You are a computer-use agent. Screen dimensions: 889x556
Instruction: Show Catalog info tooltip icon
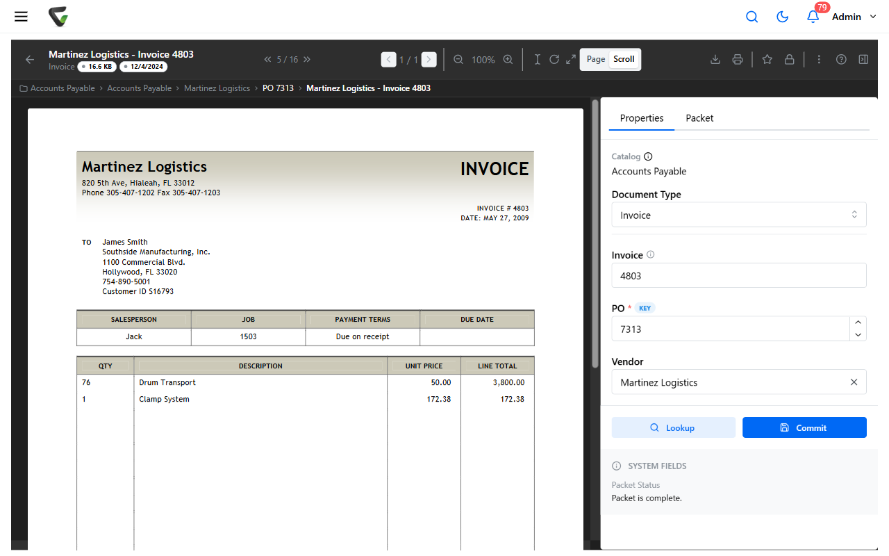(648, 157)
